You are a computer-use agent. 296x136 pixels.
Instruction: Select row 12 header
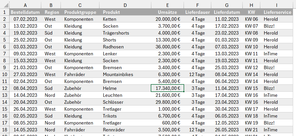pos(5,88)
